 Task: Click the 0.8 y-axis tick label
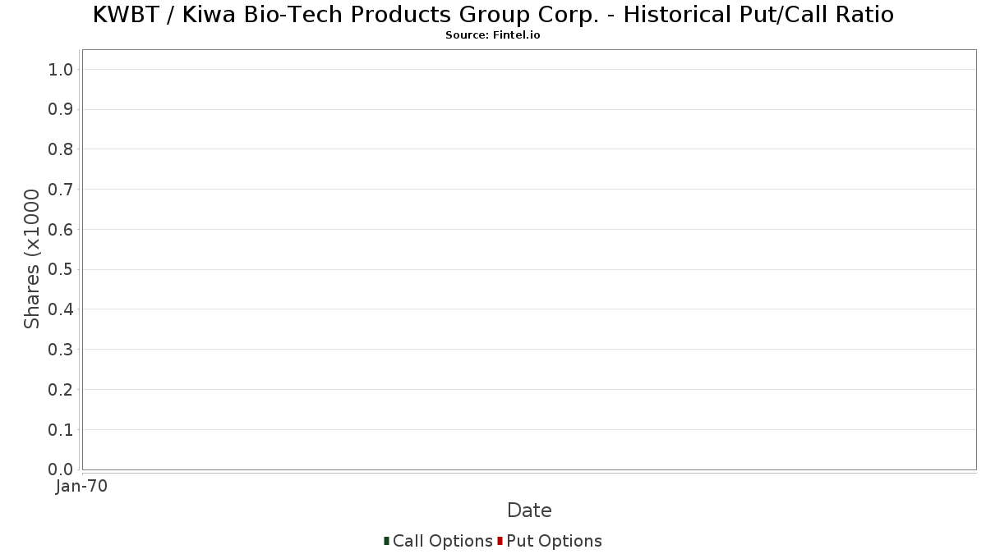pyautogui.click(x=61, y=149)
